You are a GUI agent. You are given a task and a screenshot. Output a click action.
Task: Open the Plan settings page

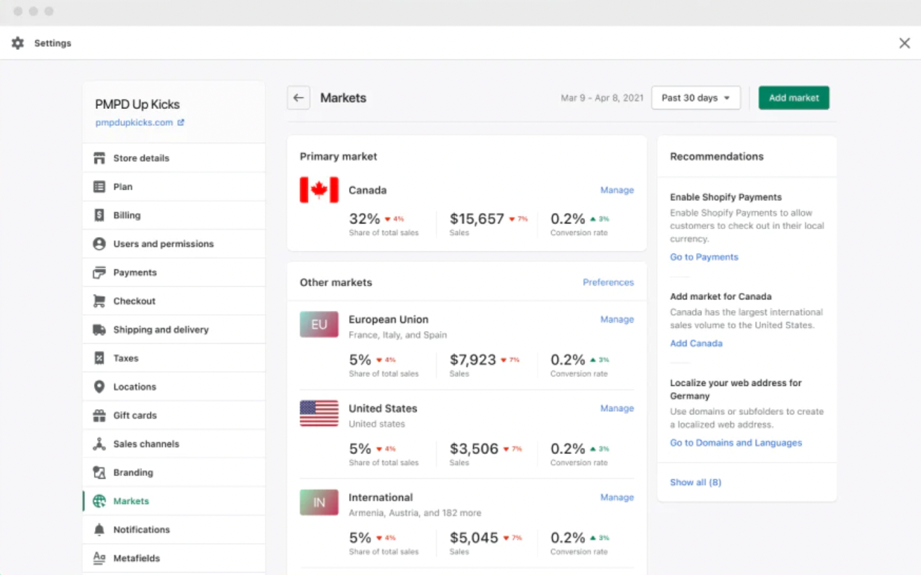click(x=174, y=187)
